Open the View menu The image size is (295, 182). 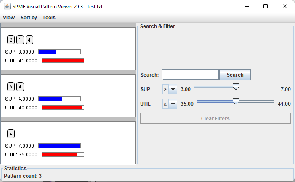tap(9, 18)
